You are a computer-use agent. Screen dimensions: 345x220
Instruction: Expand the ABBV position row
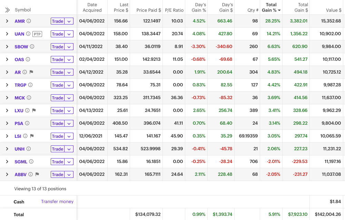(x=7, y=174)
